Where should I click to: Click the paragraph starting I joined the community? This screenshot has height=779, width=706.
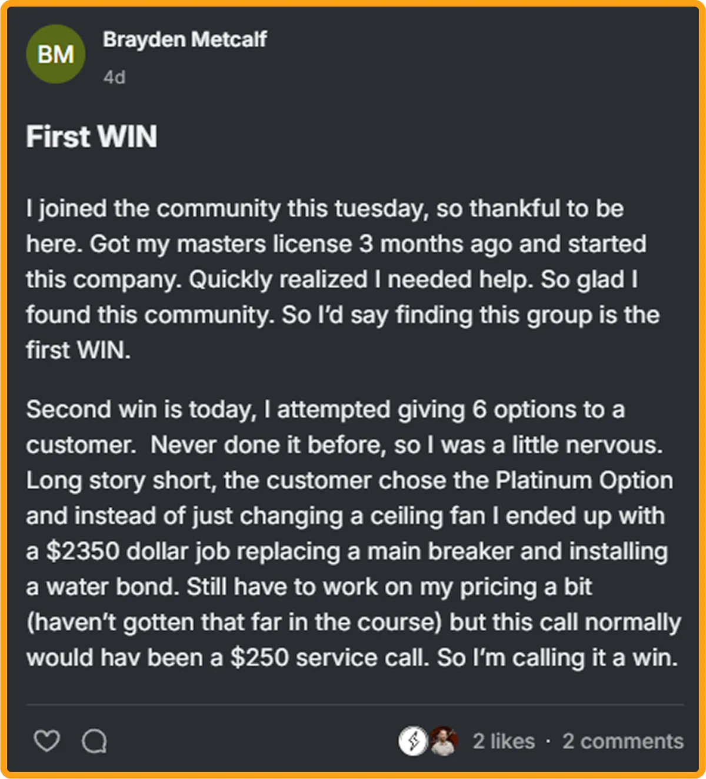(343, 279)
